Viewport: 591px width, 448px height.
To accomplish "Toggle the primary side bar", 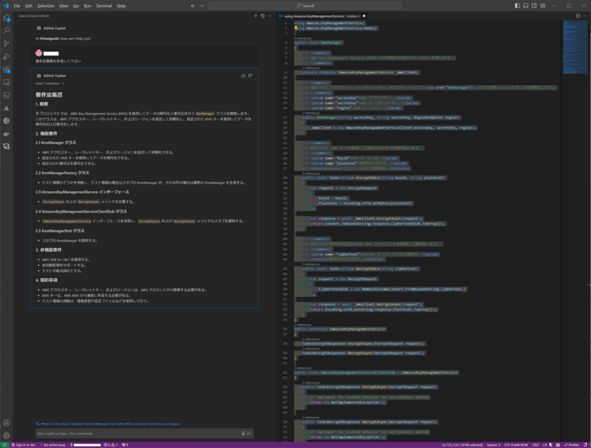I will (x=518, y=6).
